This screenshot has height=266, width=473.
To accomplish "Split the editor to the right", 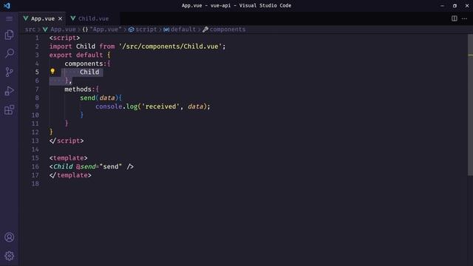I will (x=455, y=18).
